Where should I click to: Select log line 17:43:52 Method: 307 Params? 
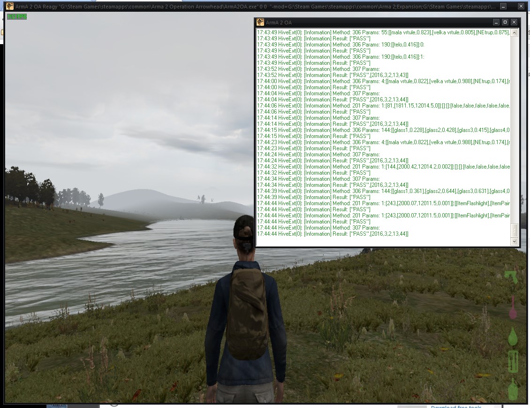pyautogui.click(x=318, y=69)
